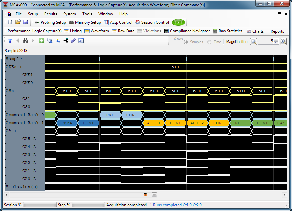Click the horizontal scrollbar thumb
The image size is (292, 211).
[154, 195]
